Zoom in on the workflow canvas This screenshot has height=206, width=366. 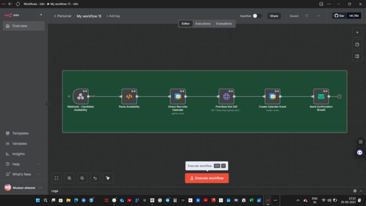[69, 178]
